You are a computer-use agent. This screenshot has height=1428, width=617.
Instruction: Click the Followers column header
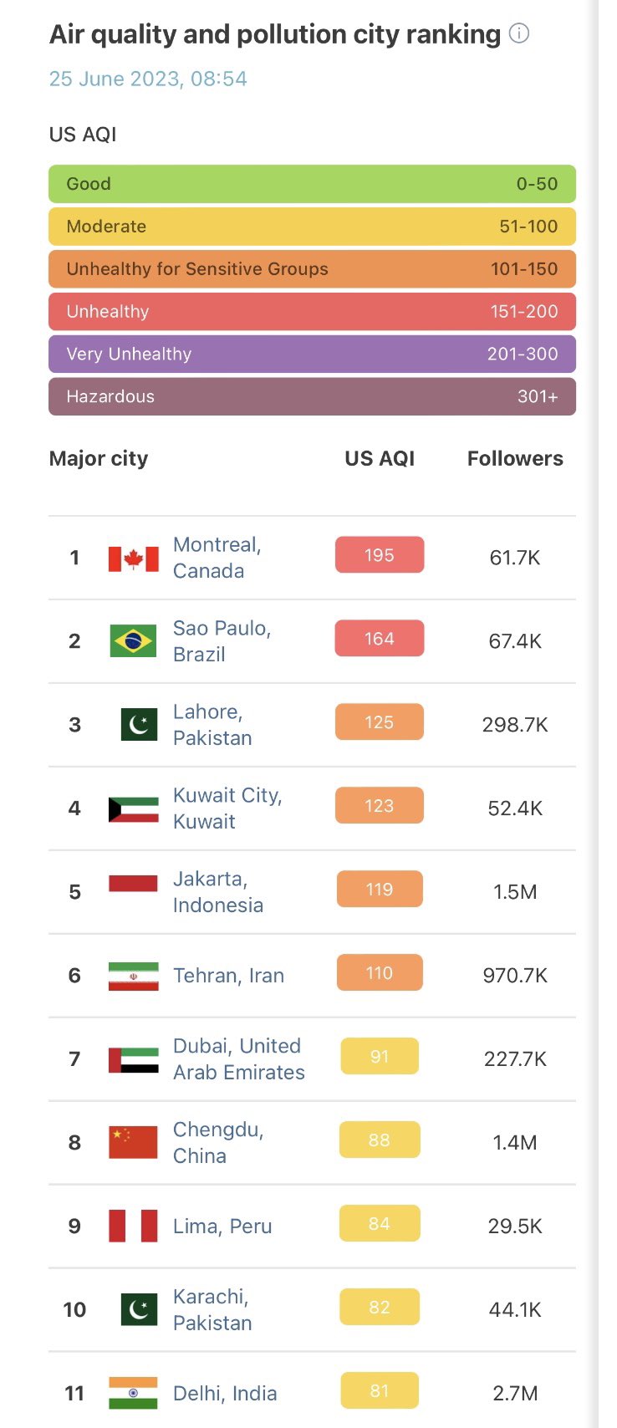coord(515,458)
